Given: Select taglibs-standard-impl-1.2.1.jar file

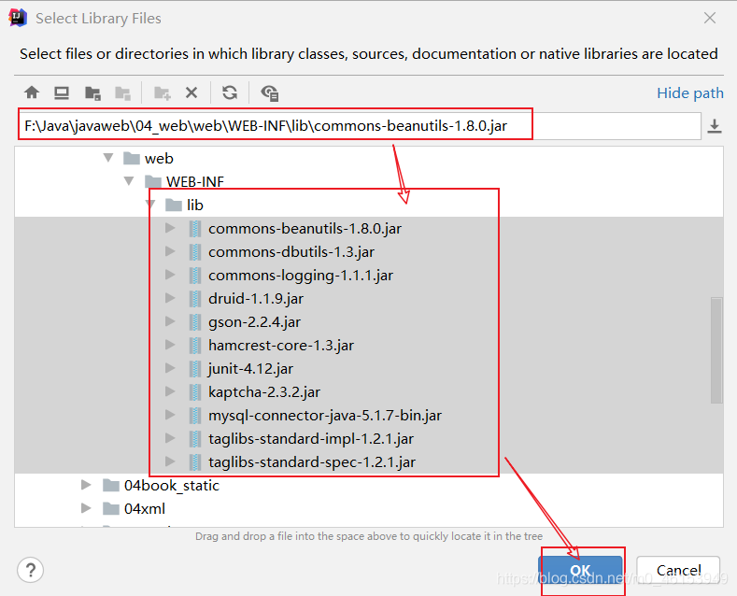Looking at the screenshot, I should pyautogui.click(x=369, y=438).
